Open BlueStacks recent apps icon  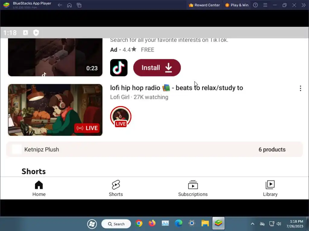coord(79,5)
